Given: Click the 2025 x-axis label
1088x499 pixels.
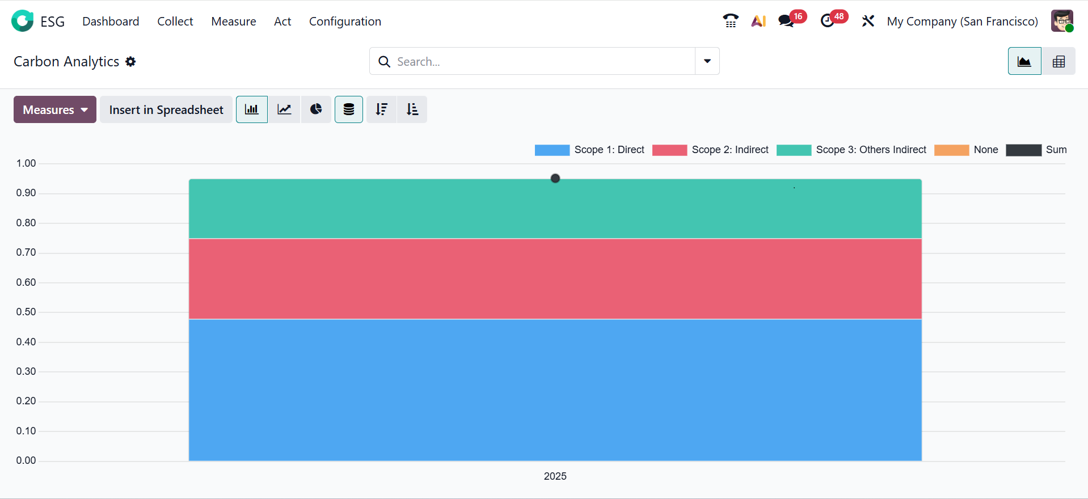Looking at the screenshot, I should click(555, 476).
